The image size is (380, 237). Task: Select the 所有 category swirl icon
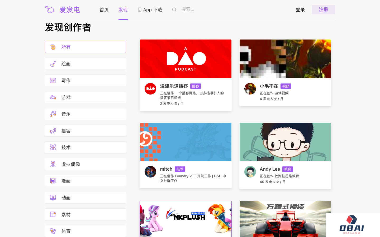tap(53, 47)
